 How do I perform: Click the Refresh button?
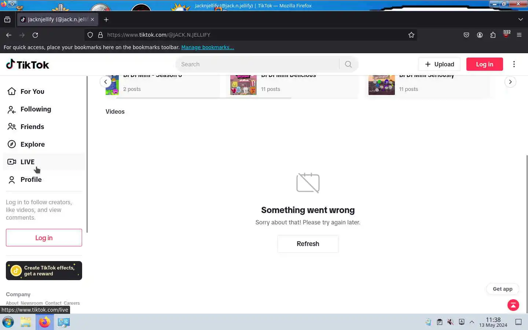(308, 244)
